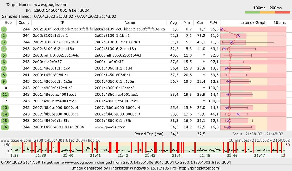Select the green hop 16 circle icon
Screen dimensions: 292x171
pos(5,127)
